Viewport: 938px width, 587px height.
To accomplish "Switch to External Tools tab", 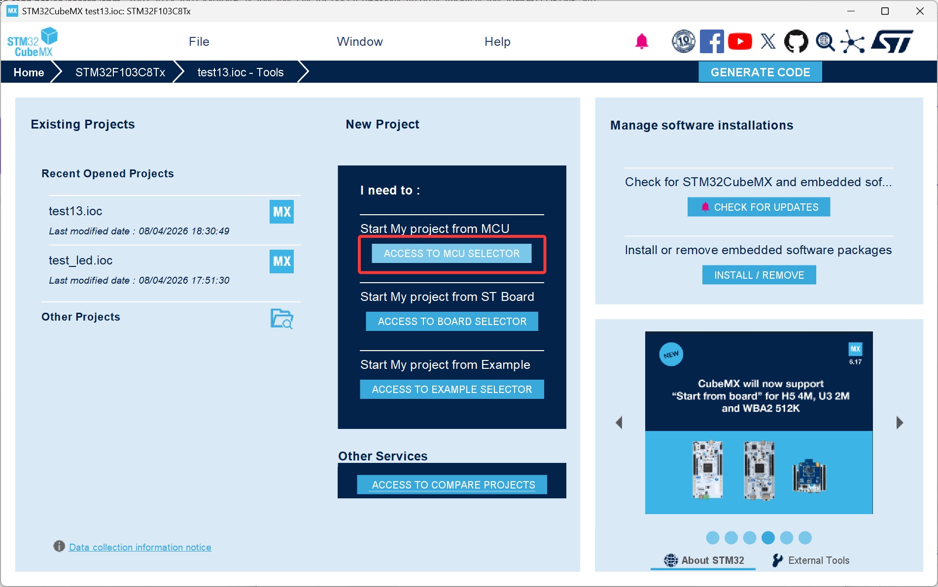I will [811, 560].
